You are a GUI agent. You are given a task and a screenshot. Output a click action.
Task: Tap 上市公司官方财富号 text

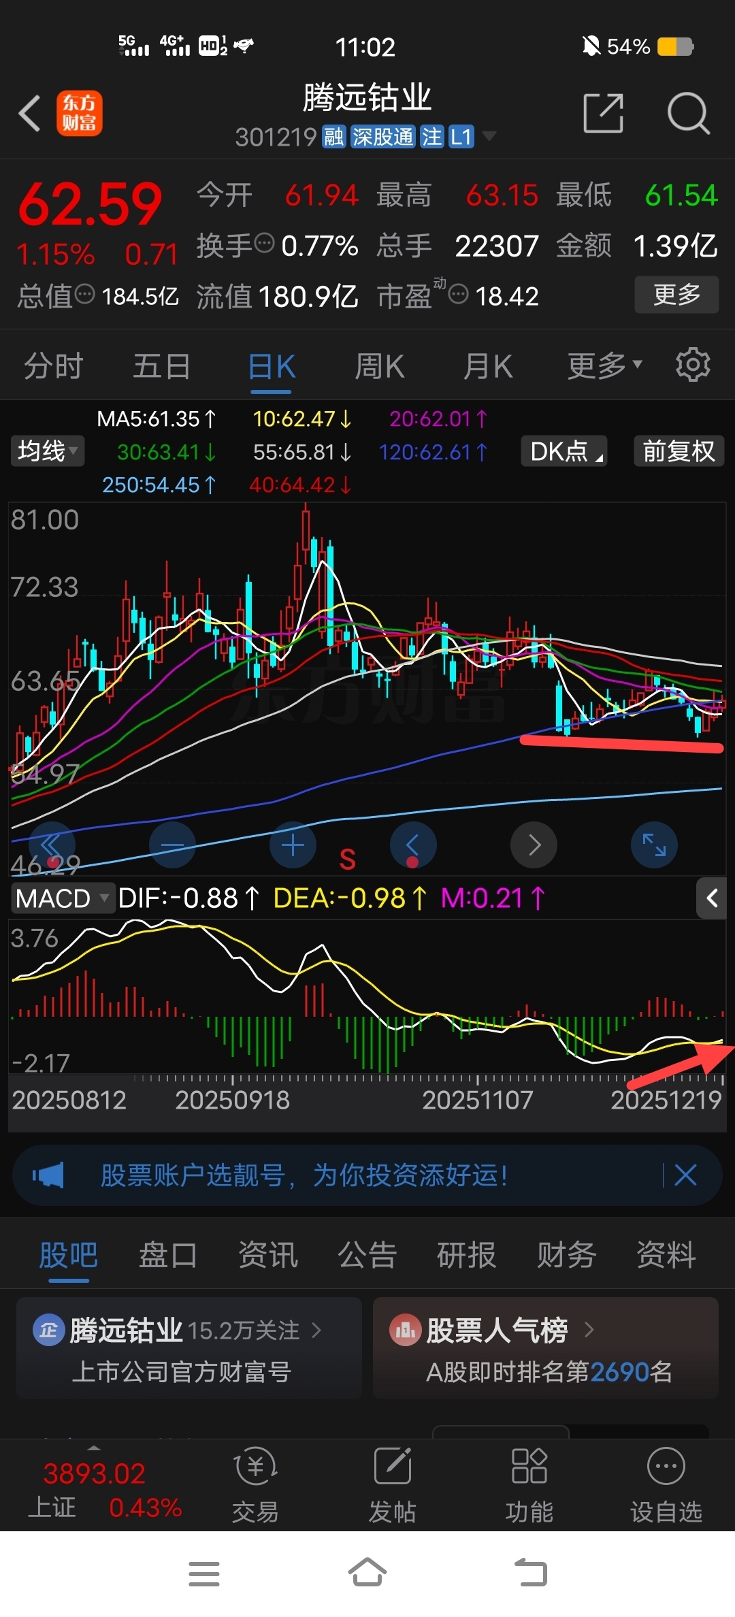[181, 1371]
